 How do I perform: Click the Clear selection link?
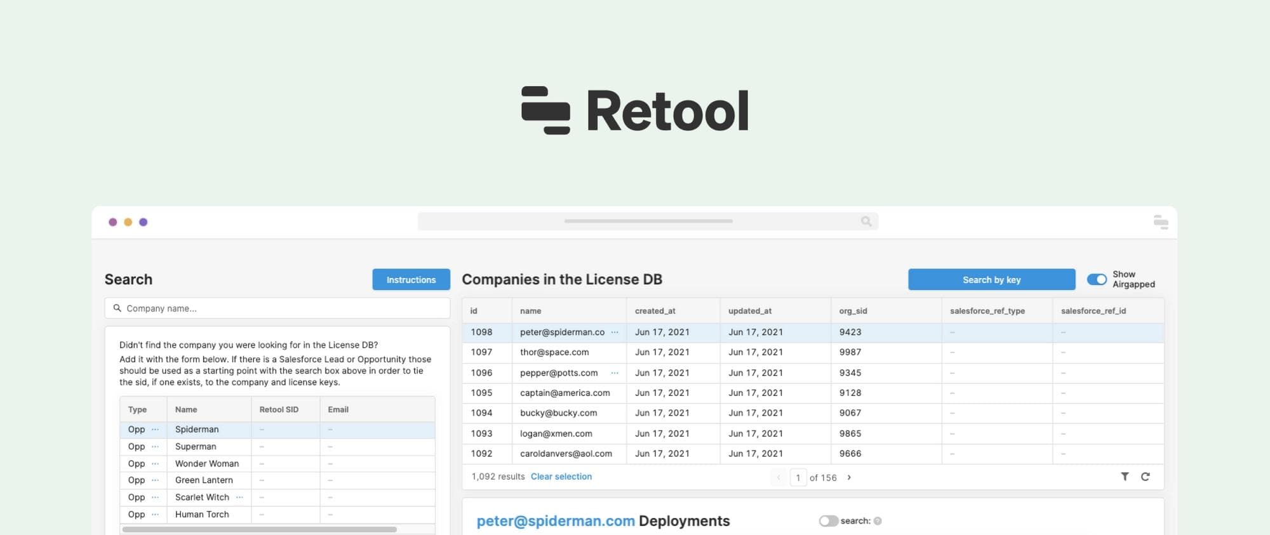click(561, 477)
